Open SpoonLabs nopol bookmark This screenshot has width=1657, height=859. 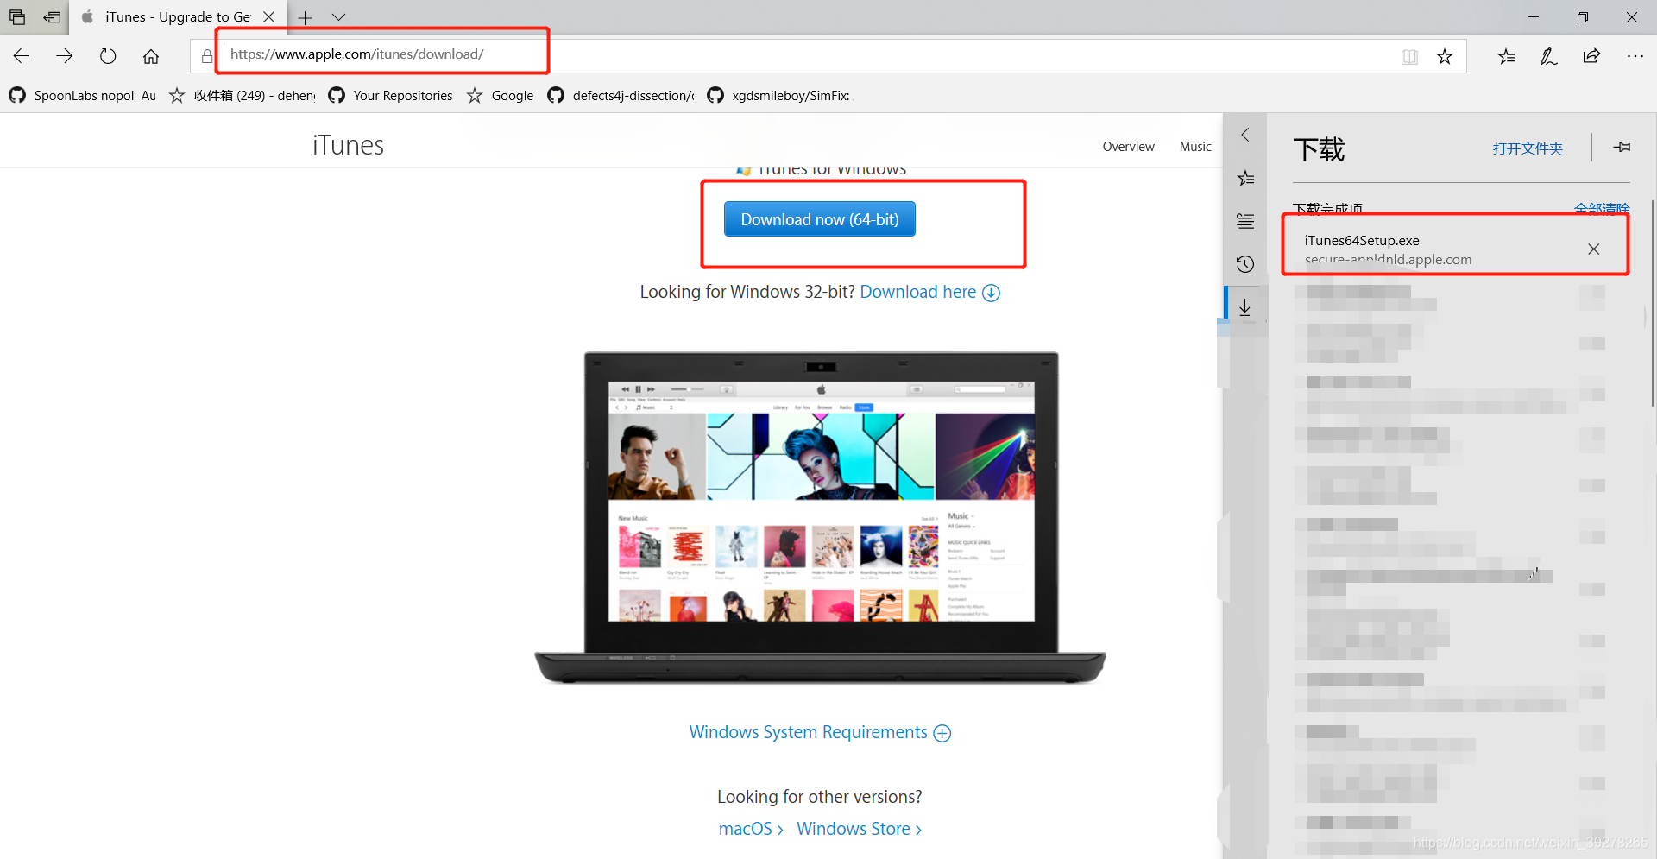82,95
